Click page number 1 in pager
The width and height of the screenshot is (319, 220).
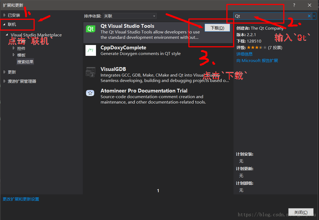(x=158, y=191)
